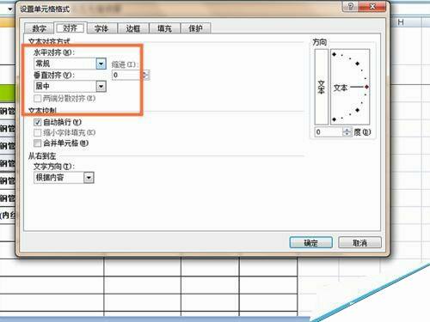Toggle the 自动换行 checkbox
430x322 pixels.
[38, 122]
